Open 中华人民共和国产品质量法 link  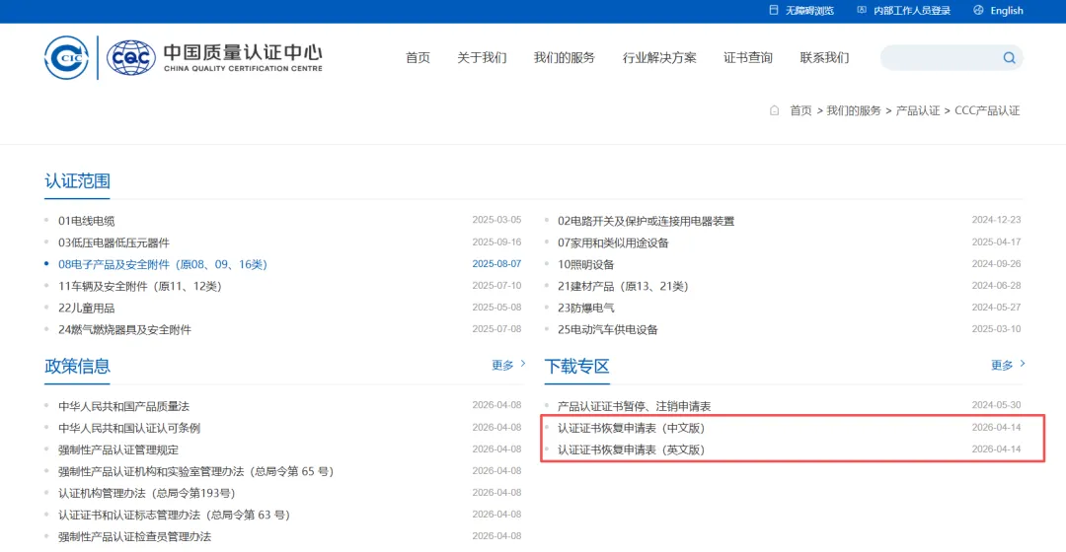coord(123,406)
